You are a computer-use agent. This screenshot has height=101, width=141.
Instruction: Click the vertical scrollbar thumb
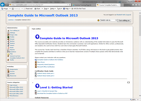click(x=140, y=25)
